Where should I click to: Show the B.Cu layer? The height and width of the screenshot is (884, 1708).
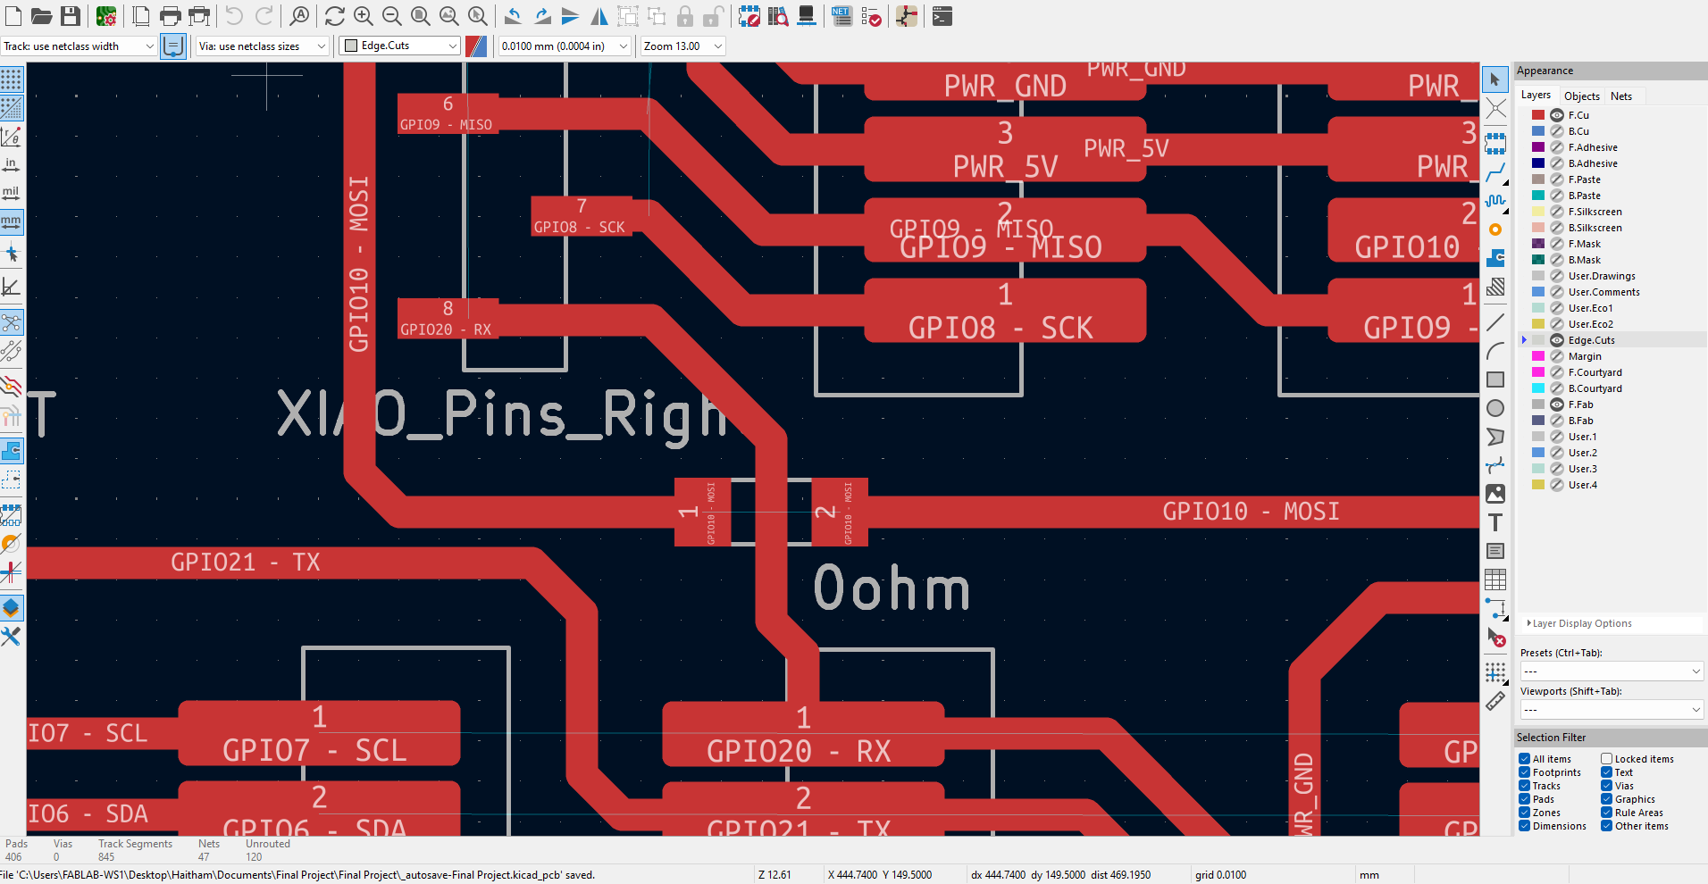[1557, 131]
